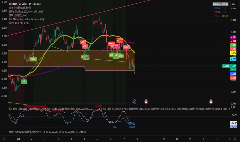Click the dark red 4.198 price label
Screen dimensions: 240x142
[x=233, y=41]
